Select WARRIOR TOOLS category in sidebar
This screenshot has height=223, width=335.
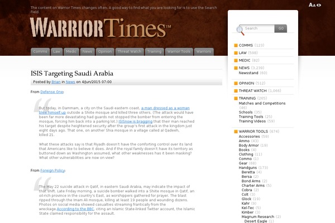click(x=253, y=132)
